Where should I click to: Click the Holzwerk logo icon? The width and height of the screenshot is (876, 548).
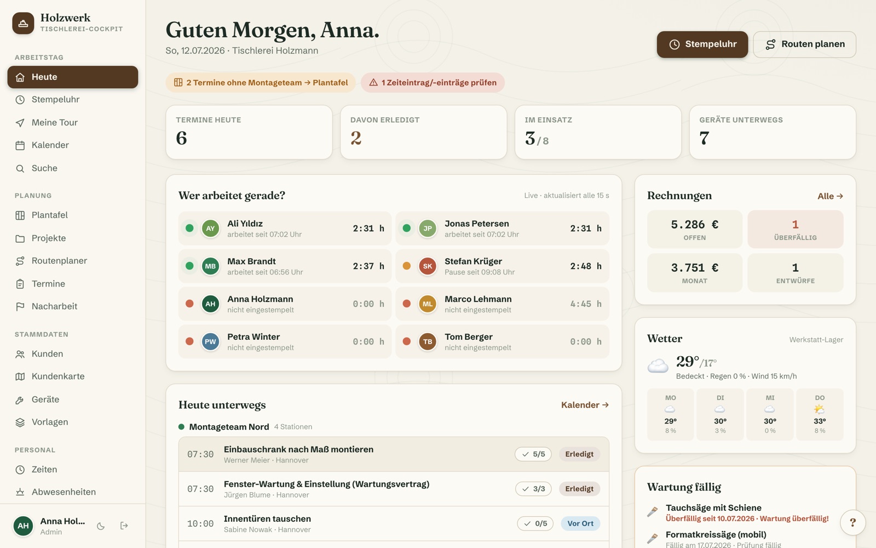coord(23,23)
